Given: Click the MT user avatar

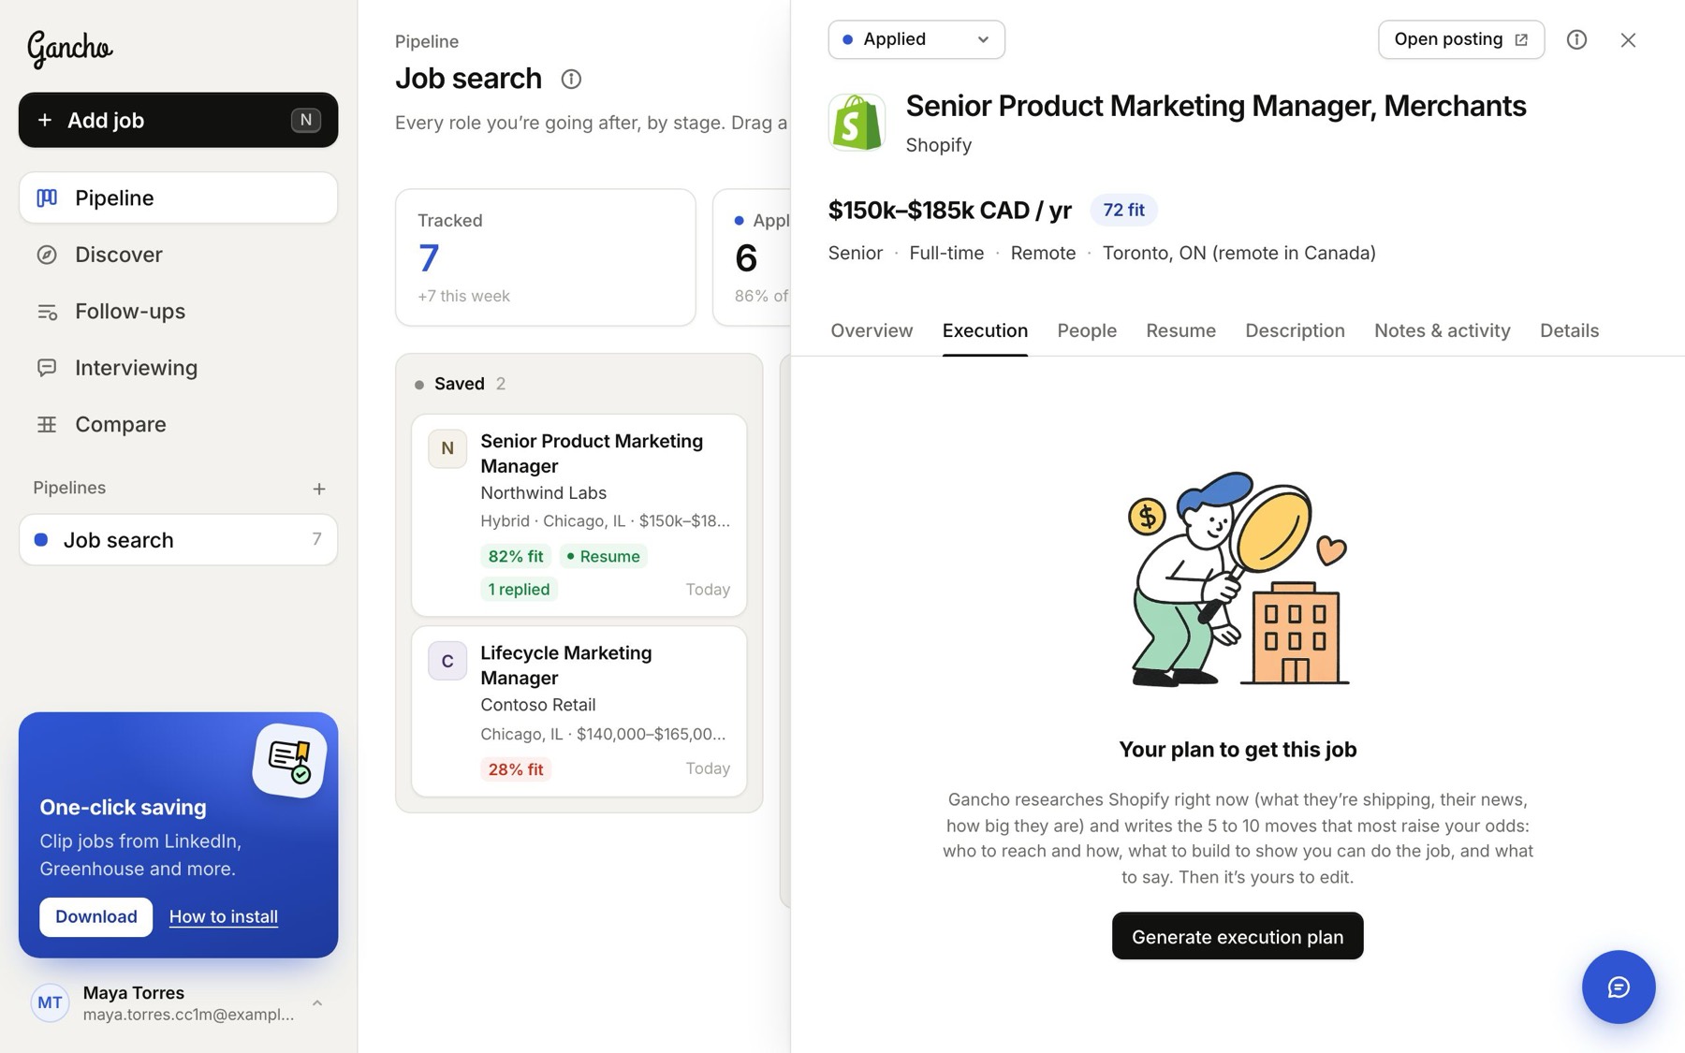Looking at the screenshot, I should tap(50, 1002).
